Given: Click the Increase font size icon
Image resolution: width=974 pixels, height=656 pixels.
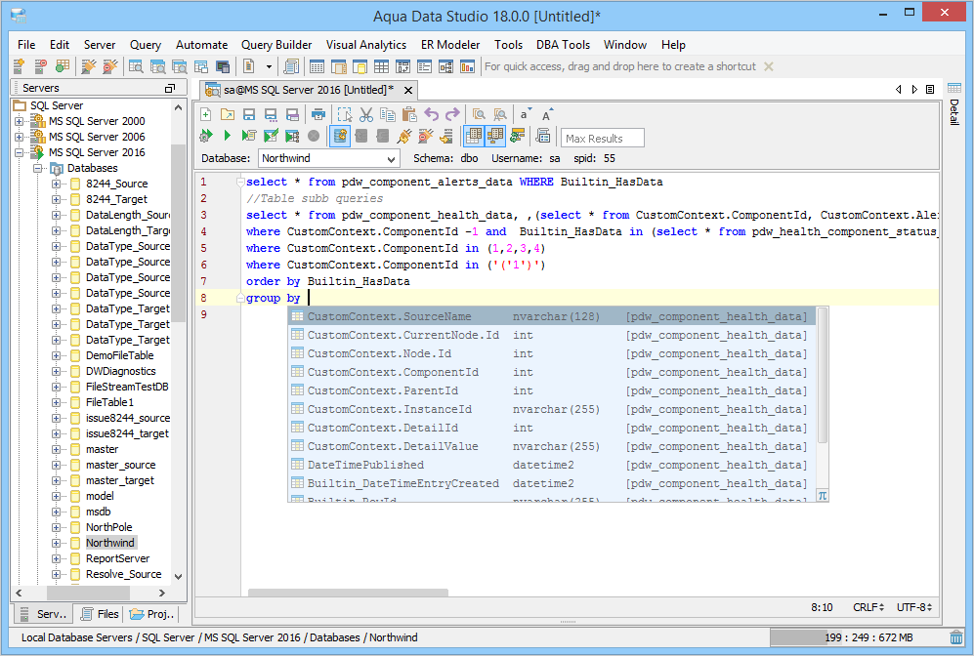Looking at the screenshot, I should pos(547,114).
